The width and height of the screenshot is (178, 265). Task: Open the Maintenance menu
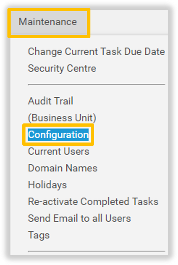pos(49,23)
